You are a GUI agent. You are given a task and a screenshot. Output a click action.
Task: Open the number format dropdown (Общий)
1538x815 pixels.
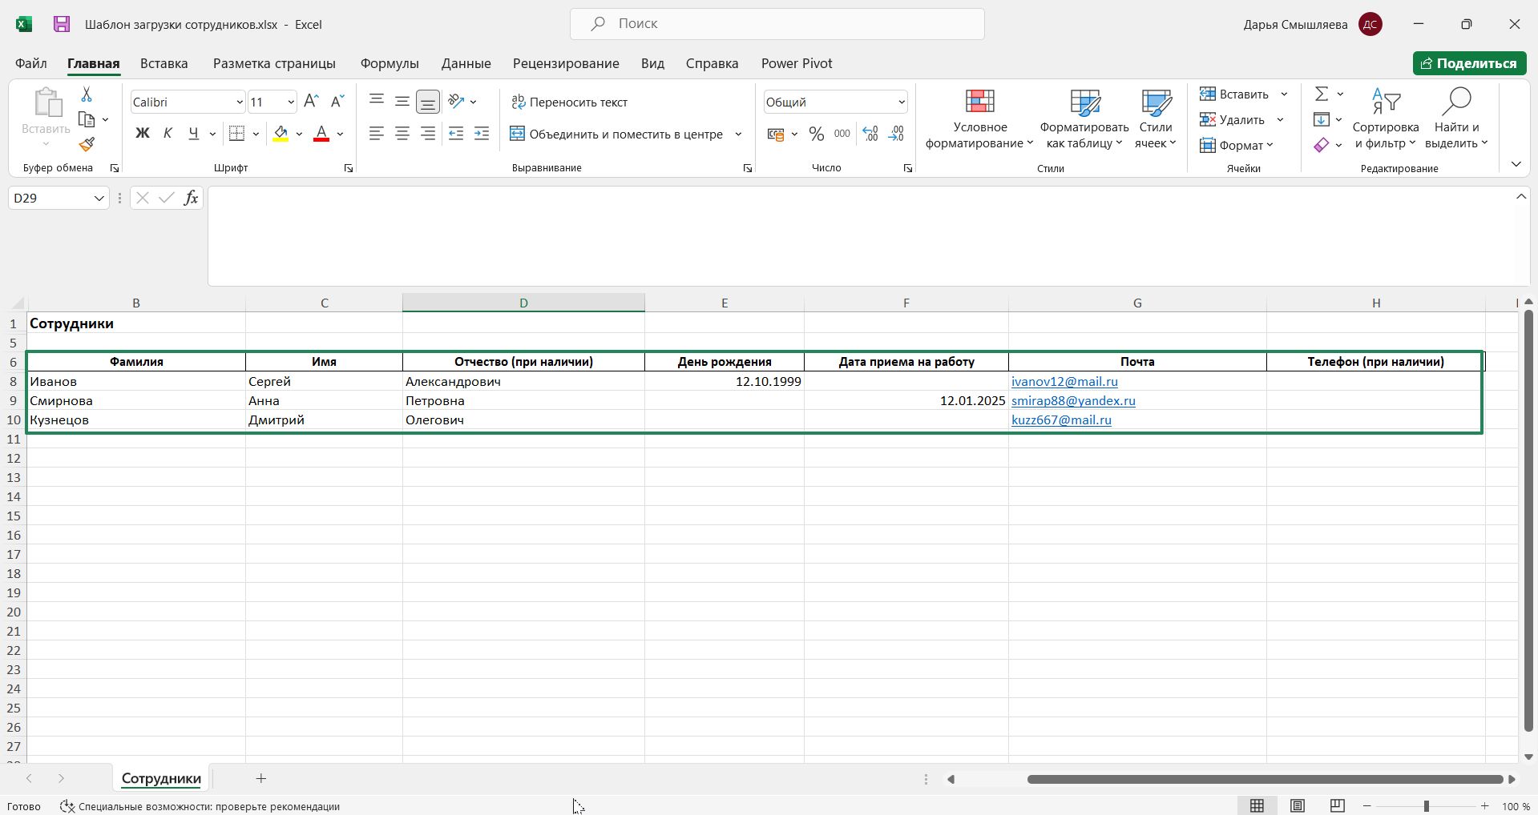901,102
